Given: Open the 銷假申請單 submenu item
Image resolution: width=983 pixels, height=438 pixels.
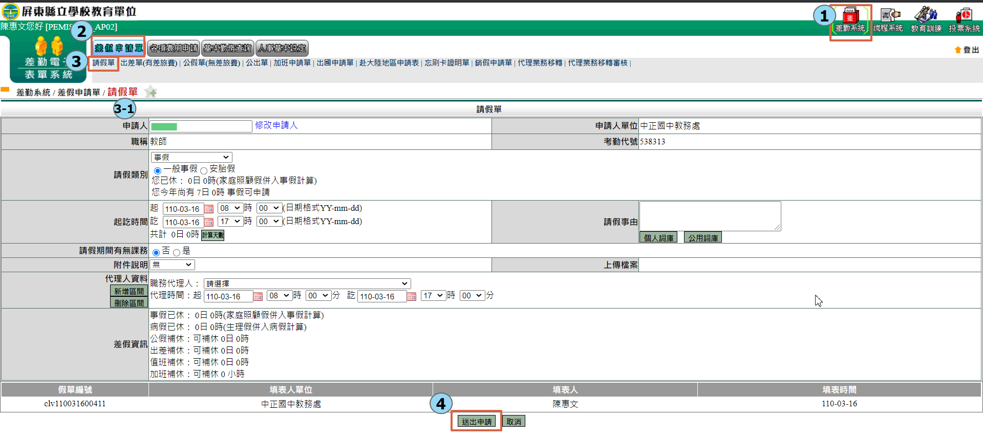Looking at the screenshot, I should (x=494, y=63).
